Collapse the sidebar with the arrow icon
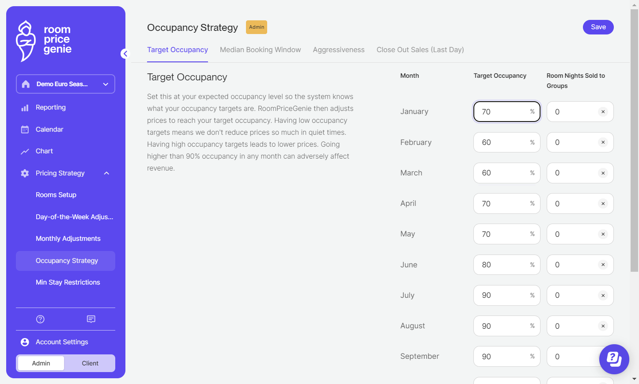 click(x=125, y=53)
